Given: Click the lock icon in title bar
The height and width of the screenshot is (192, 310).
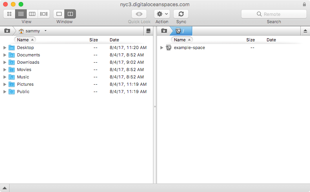Looking at the screenshot, I should (304, 4).
